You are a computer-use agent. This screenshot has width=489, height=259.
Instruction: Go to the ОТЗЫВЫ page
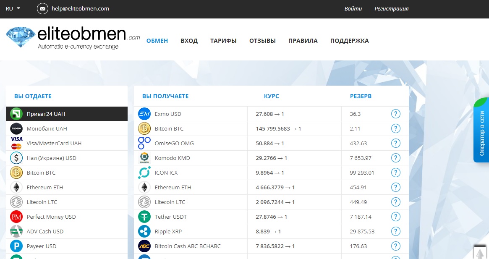point(262,41)
